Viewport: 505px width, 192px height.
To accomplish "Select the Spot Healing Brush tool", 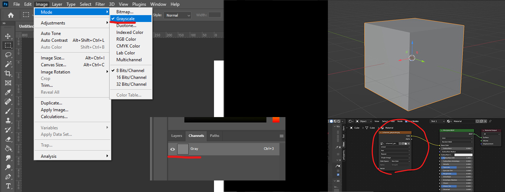I will tap(8, 102).
